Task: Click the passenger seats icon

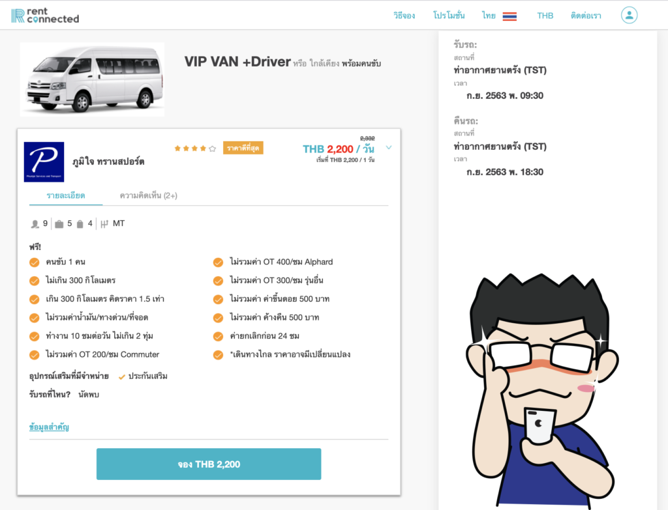Action: click(x=35, y=224)
